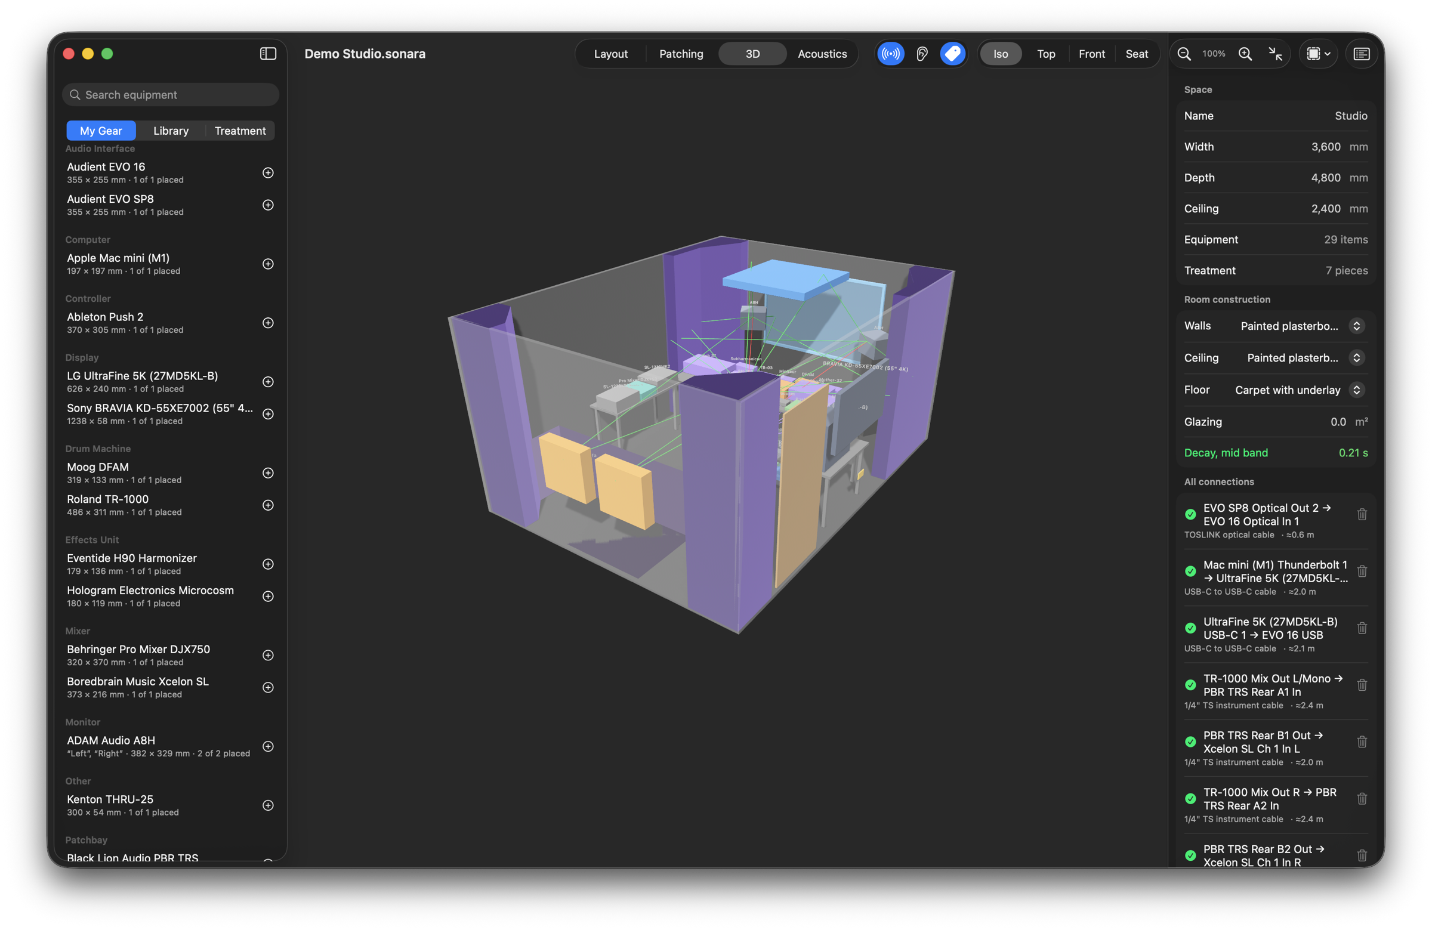Add Audient EVO 16 using plus icon

point(268,172)
